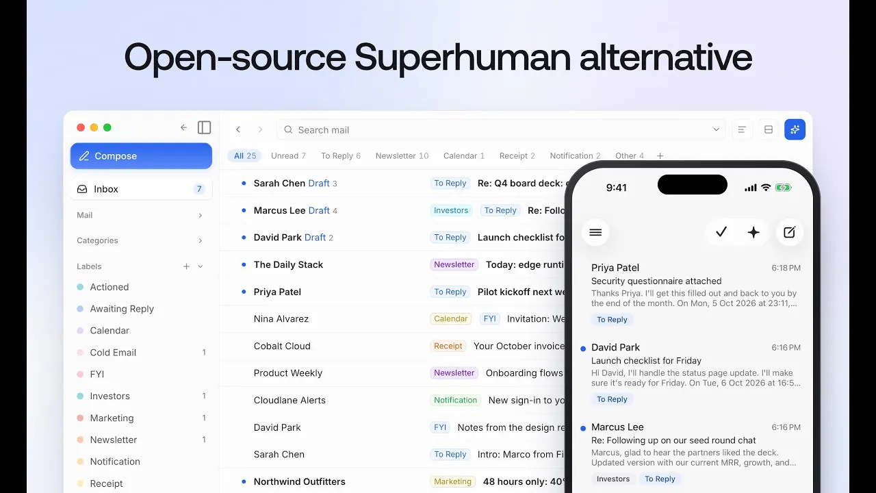876x493 pixels.
Task: Click the collapse sidebar left arrow
Action: (183, 127)
